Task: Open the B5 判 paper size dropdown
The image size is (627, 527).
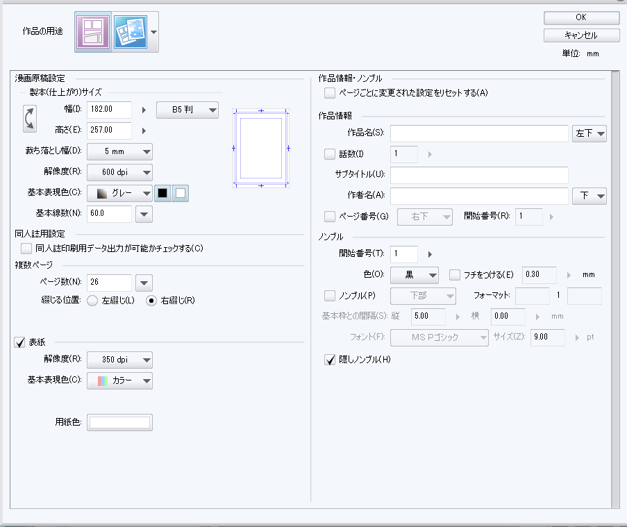Action: click(187, 110)
